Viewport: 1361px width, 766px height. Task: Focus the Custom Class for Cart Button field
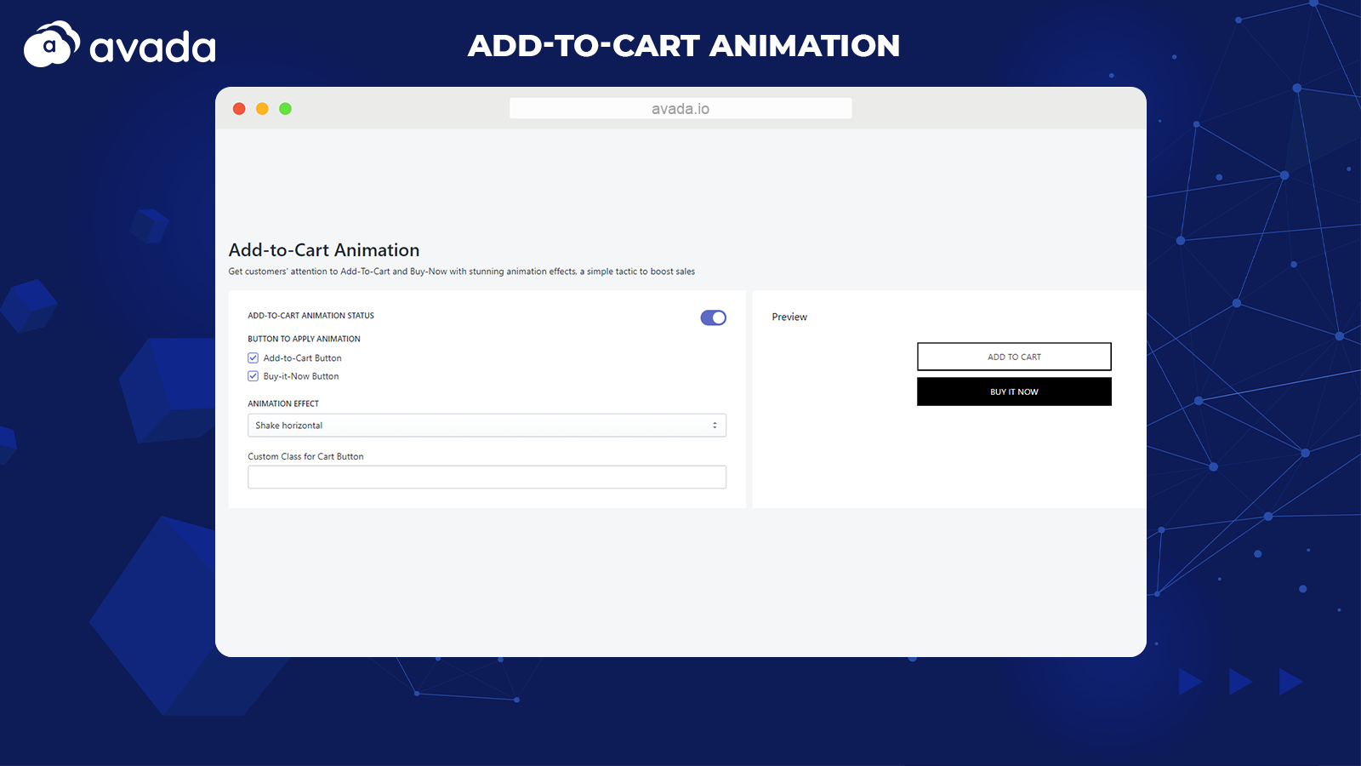coord(487,477)
